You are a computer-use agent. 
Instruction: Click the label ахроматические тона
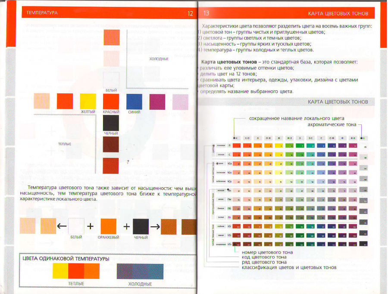[x=332, y=124]
